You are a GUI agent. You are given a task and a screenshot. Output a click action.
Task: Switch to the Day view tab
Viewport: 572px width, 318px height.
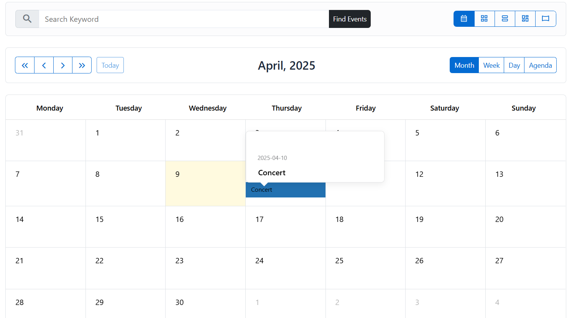coord(514,65)
